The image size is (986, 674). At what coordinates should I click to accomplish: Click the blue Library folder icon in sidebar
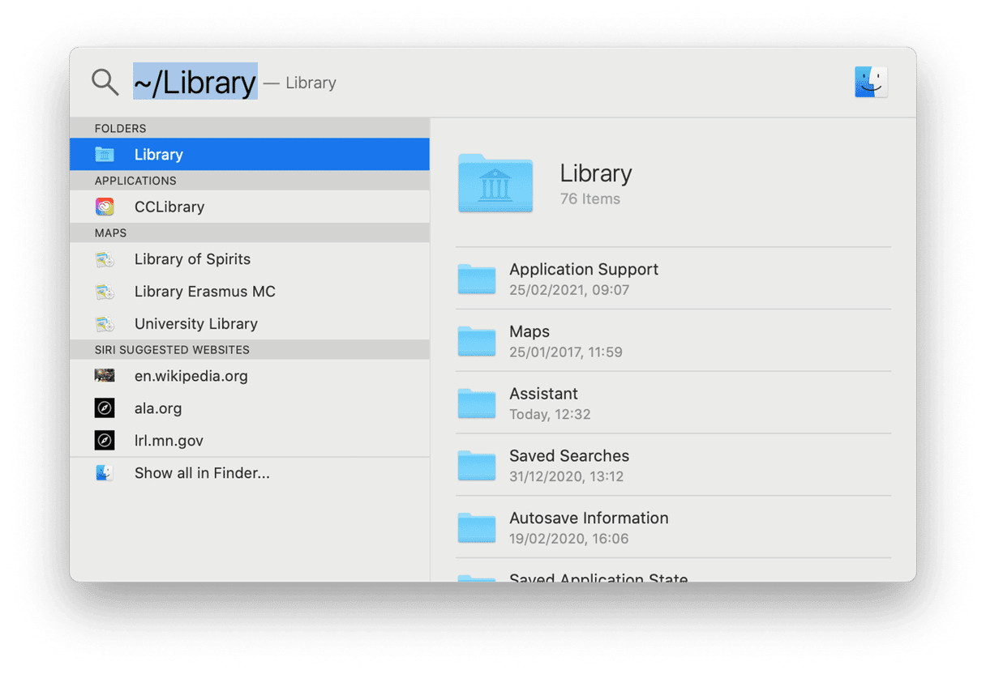pyautogui.click(x=105, y=154)
